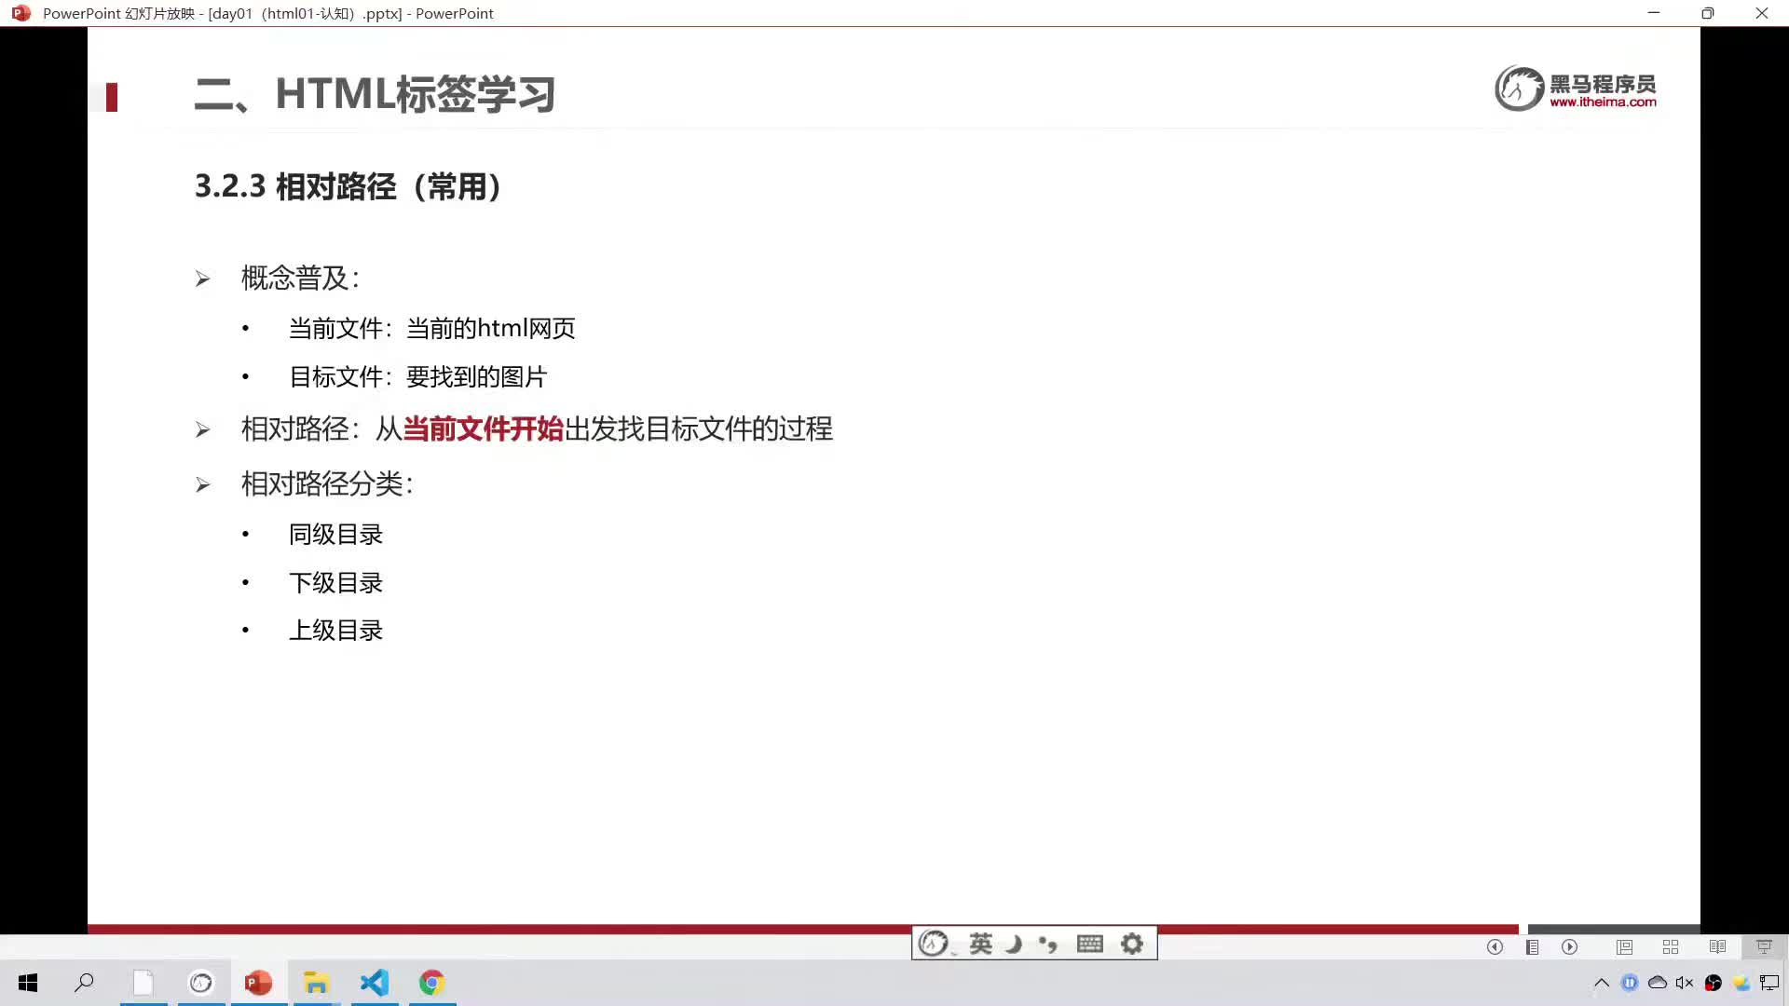Click the heading 3.2.3 相对路径（常用）

coord(349,186)
